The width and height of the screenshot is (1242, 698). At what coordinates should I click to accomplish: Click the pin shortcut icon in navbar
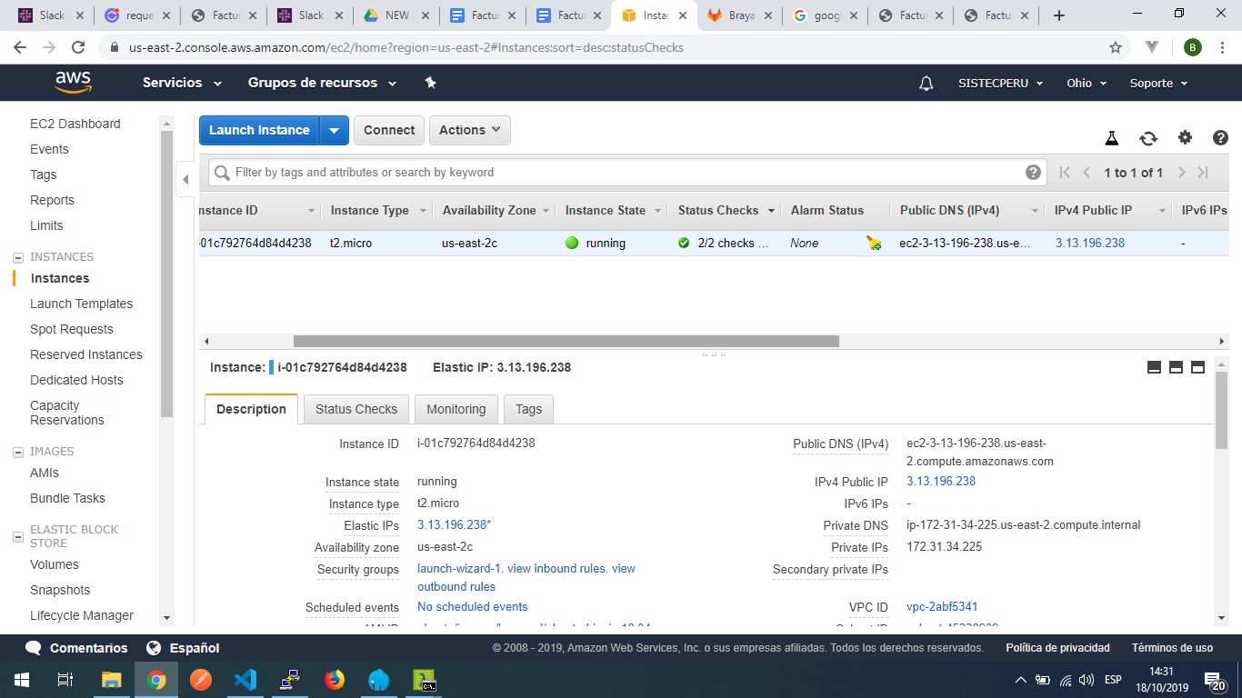pos(431,83)
